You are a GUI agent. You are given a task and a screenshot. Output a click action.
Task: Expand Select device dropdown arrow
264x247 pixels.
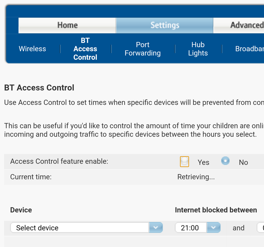(156, 228)
